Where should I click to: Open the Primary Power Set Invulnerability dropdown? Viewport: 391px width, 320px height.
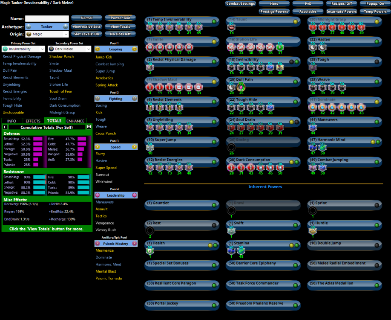click(x=23, y=49)
